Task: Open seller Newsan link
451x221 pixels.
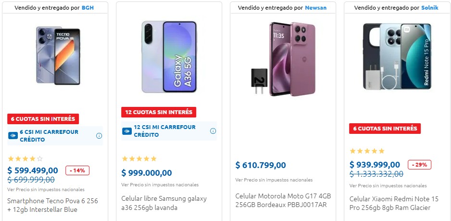Action: 315,8
